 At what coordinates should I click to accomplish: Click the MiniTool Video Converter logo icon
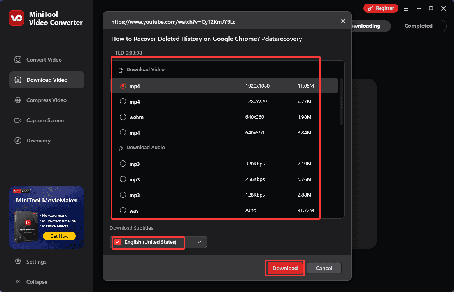click(16, 18)
